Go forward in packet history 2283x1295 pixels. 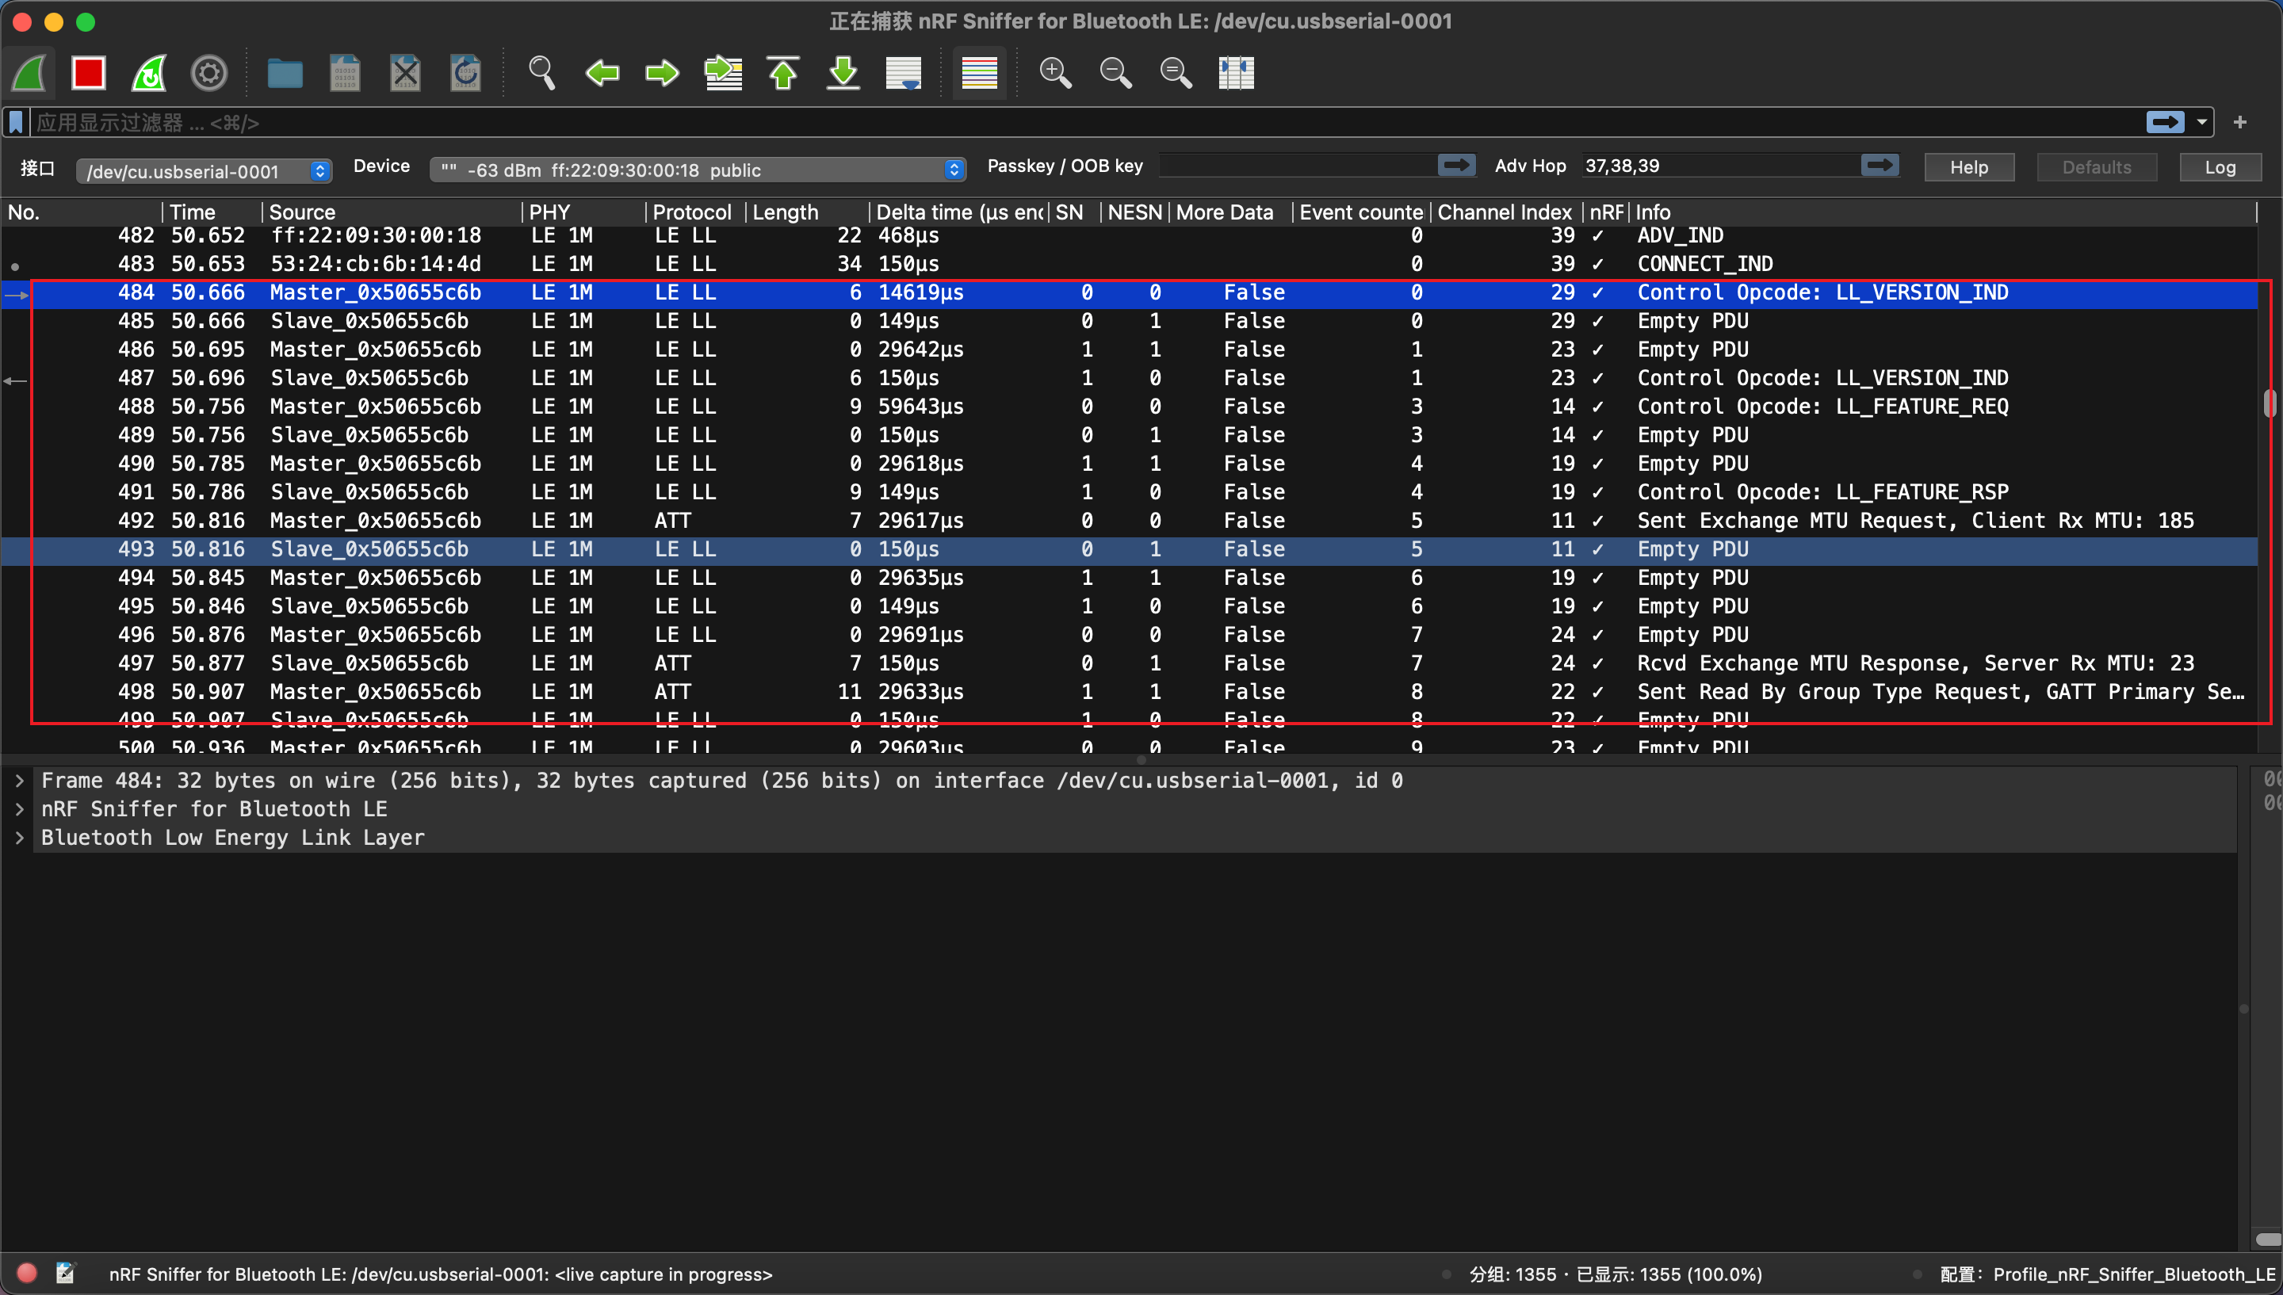(663, 73)
